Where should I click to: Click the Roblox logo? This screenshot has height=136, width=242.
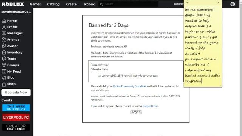coord(13,4)
